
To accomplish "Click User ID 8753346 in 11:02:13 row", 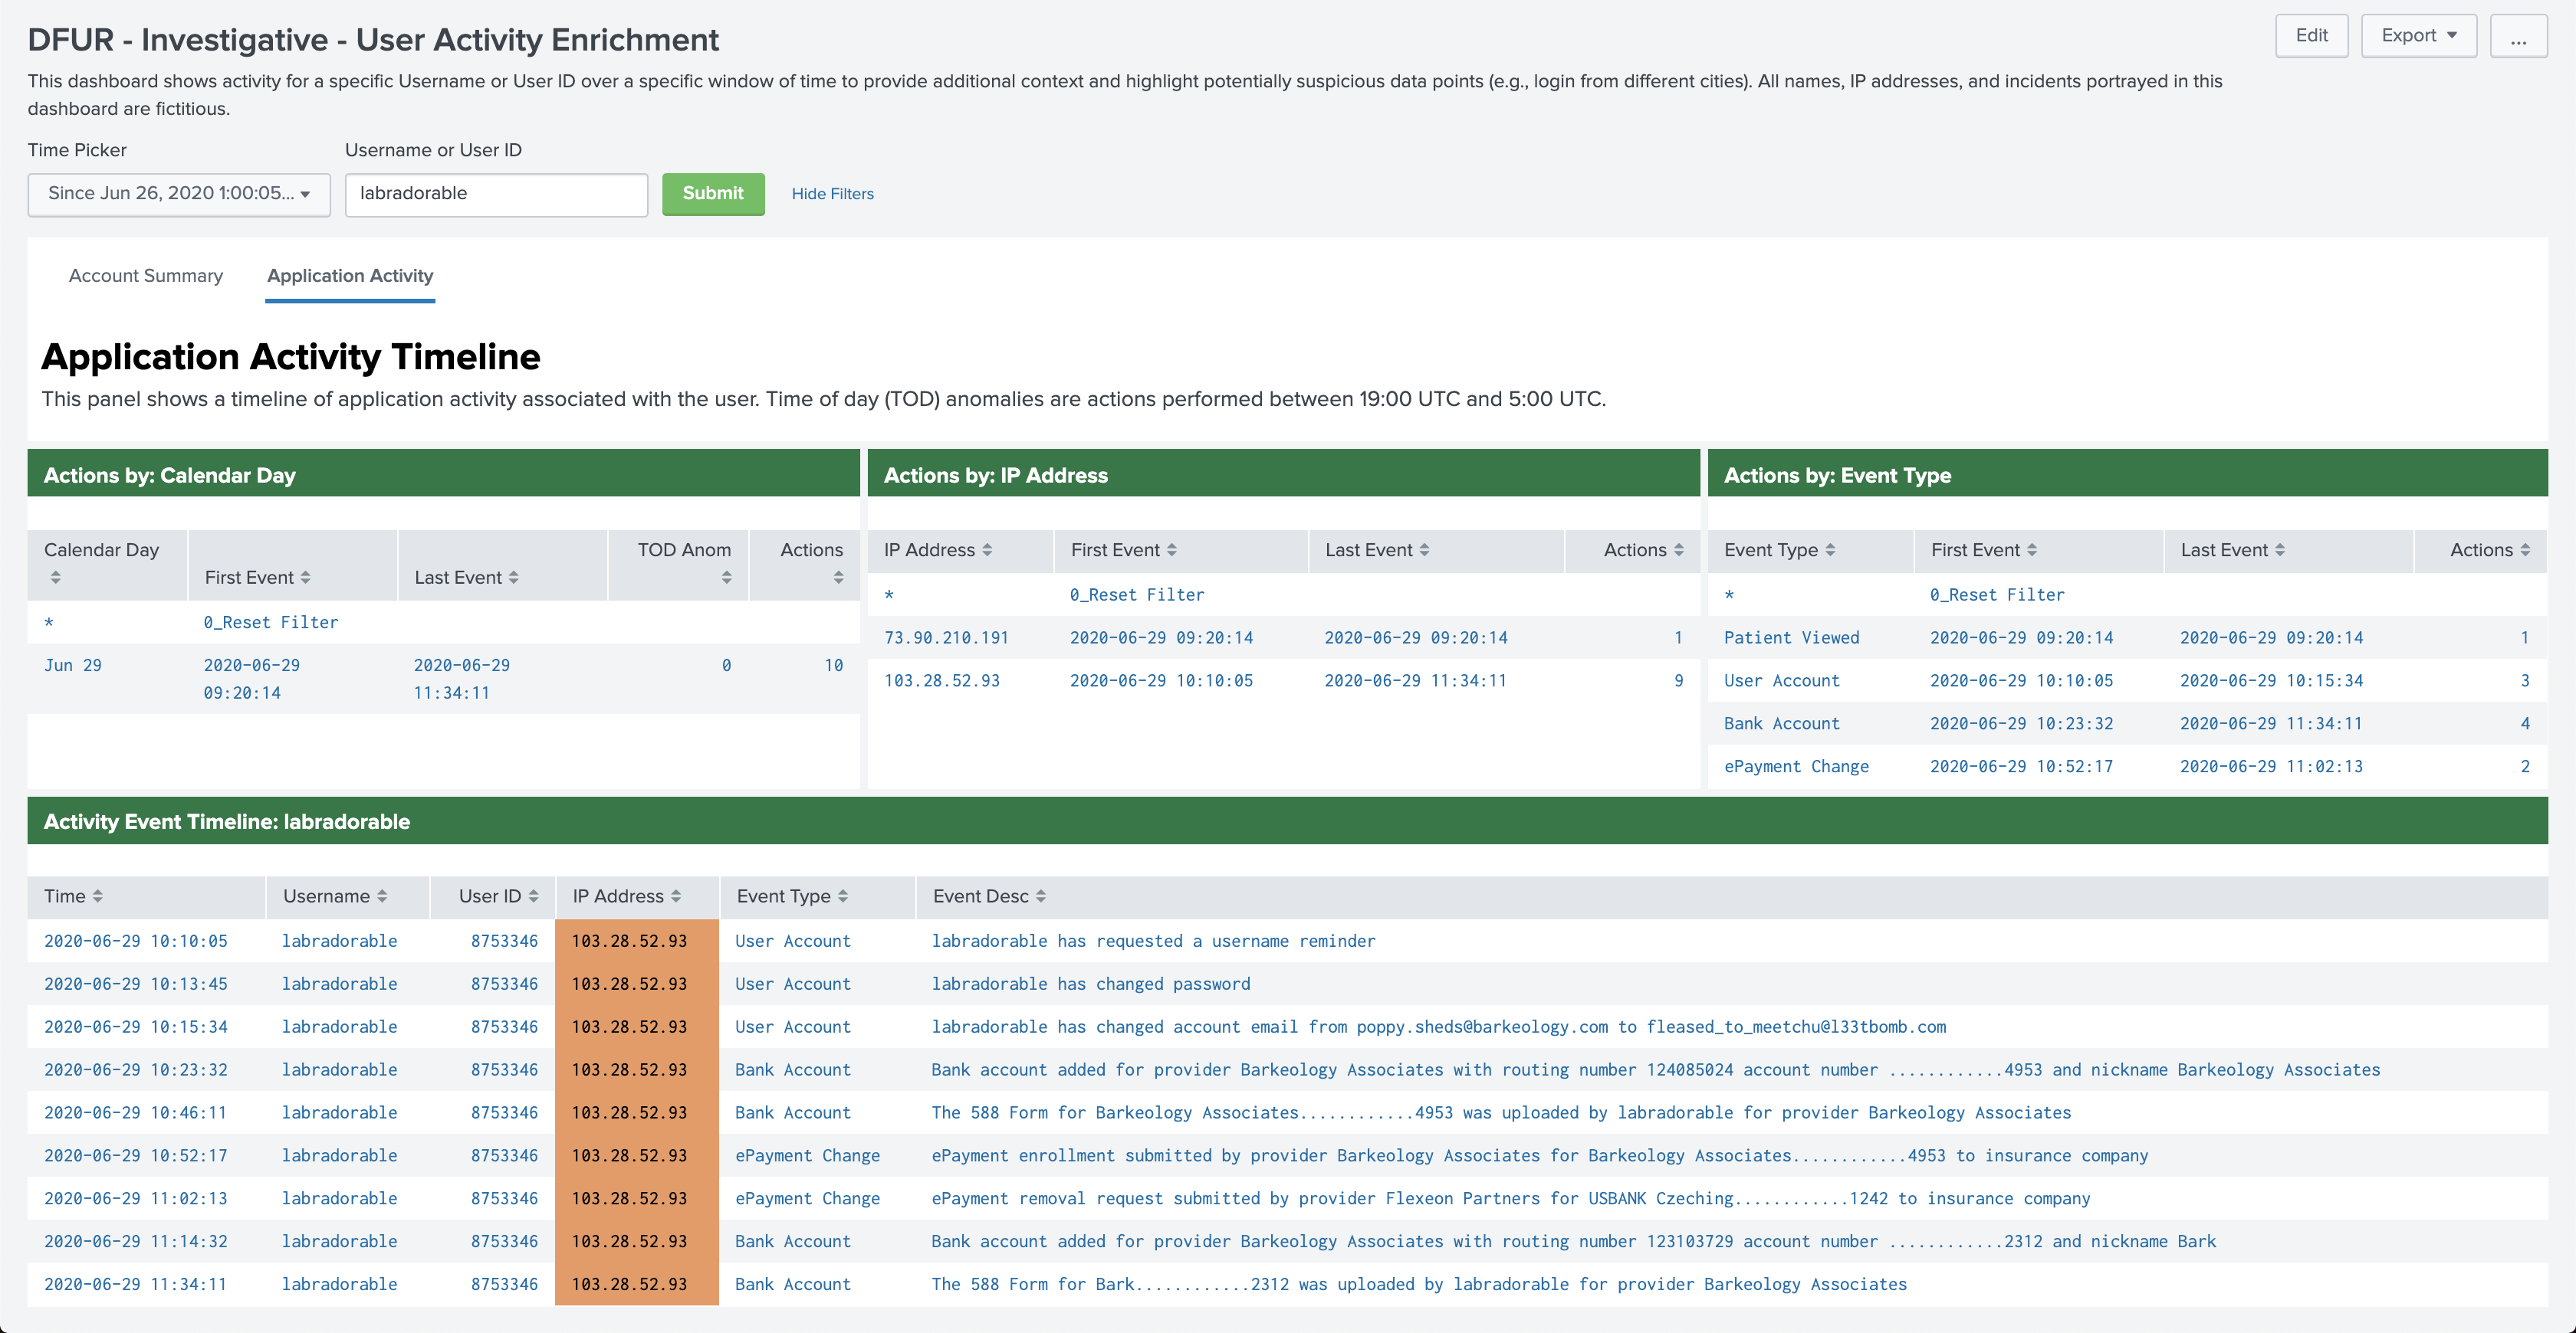I will tap(504, 1199).
